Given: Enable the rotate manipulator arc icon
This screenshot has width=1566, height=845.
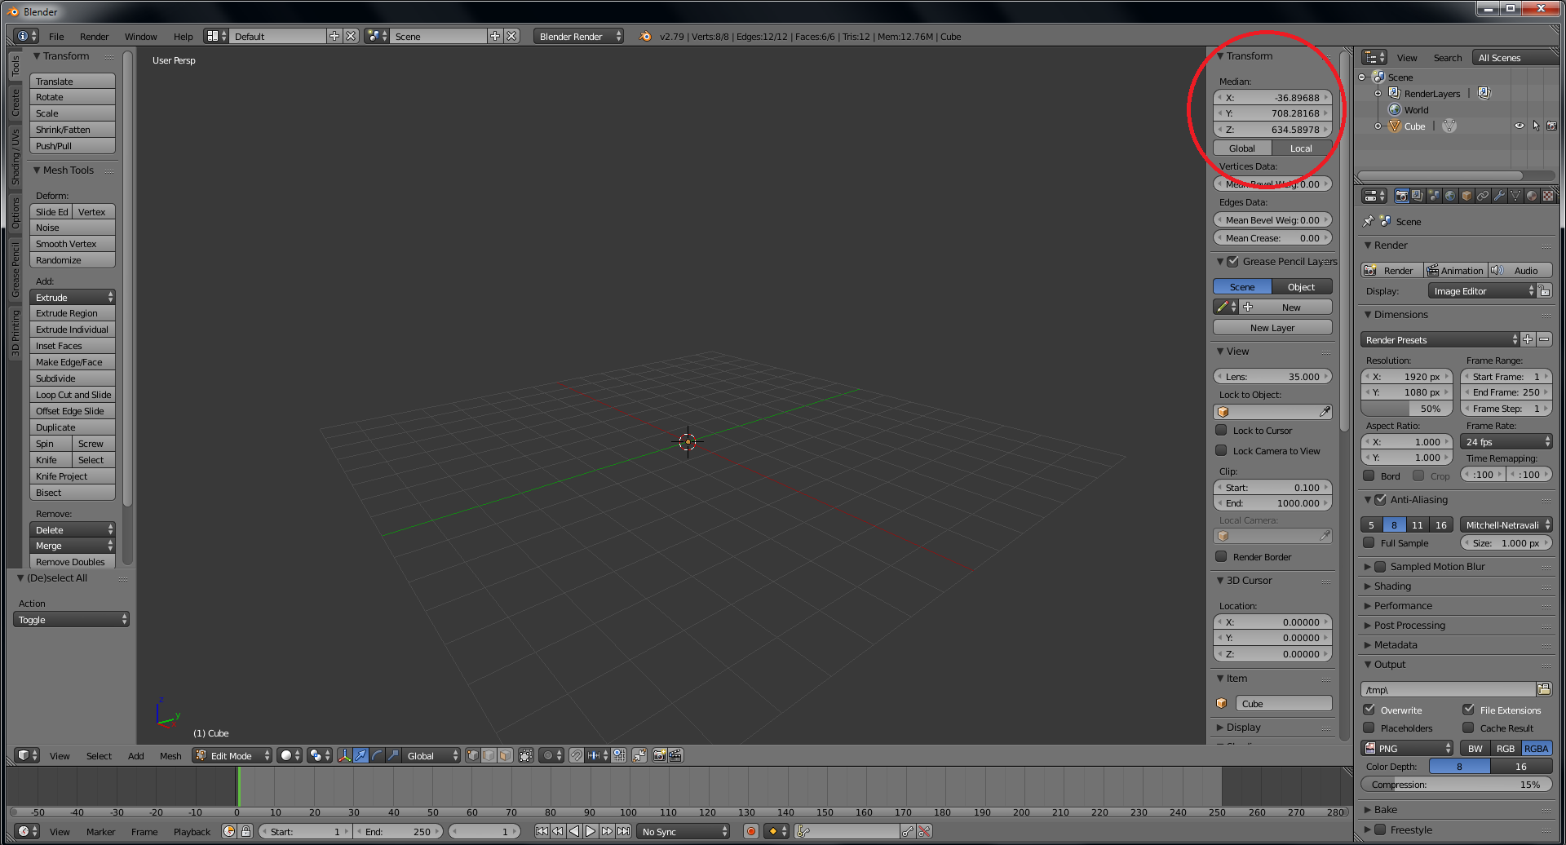Looking at the screenshot, I should [x=377, y=755].
